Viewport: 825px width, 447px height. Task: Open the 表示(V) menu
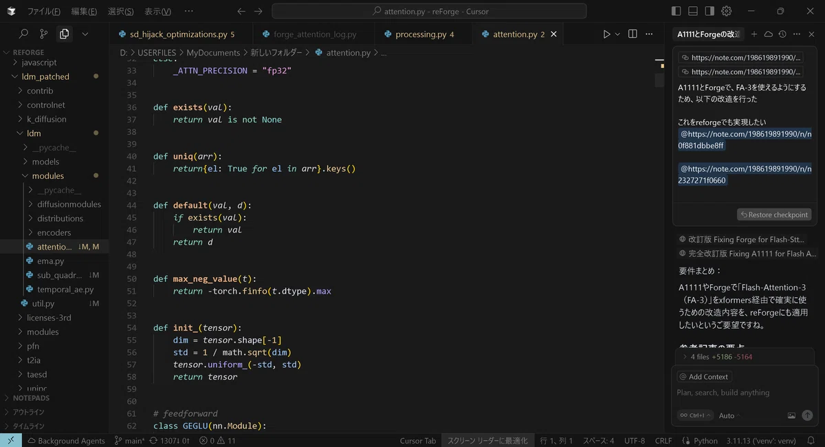click(158, 11)
